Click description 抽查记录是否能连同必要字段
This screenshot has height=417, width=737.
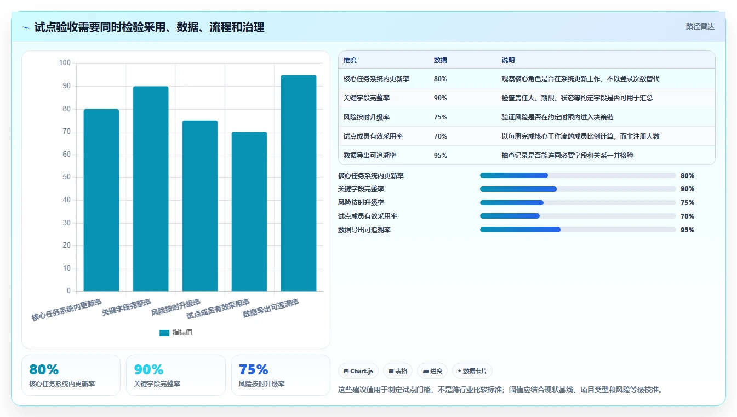click(x=567, y=156)
